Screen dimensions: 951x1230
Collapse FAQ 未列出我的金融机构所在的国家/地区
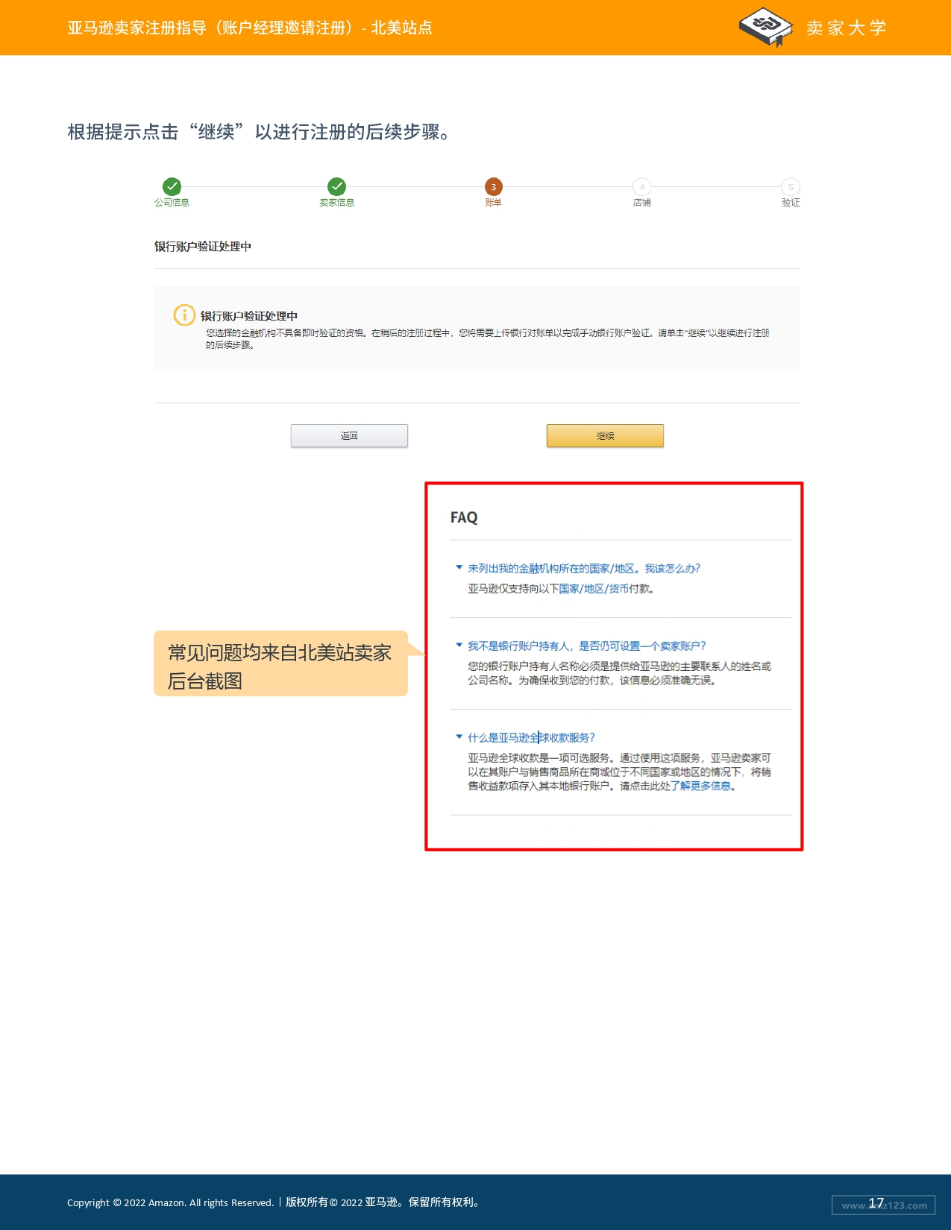pos(459,568)
